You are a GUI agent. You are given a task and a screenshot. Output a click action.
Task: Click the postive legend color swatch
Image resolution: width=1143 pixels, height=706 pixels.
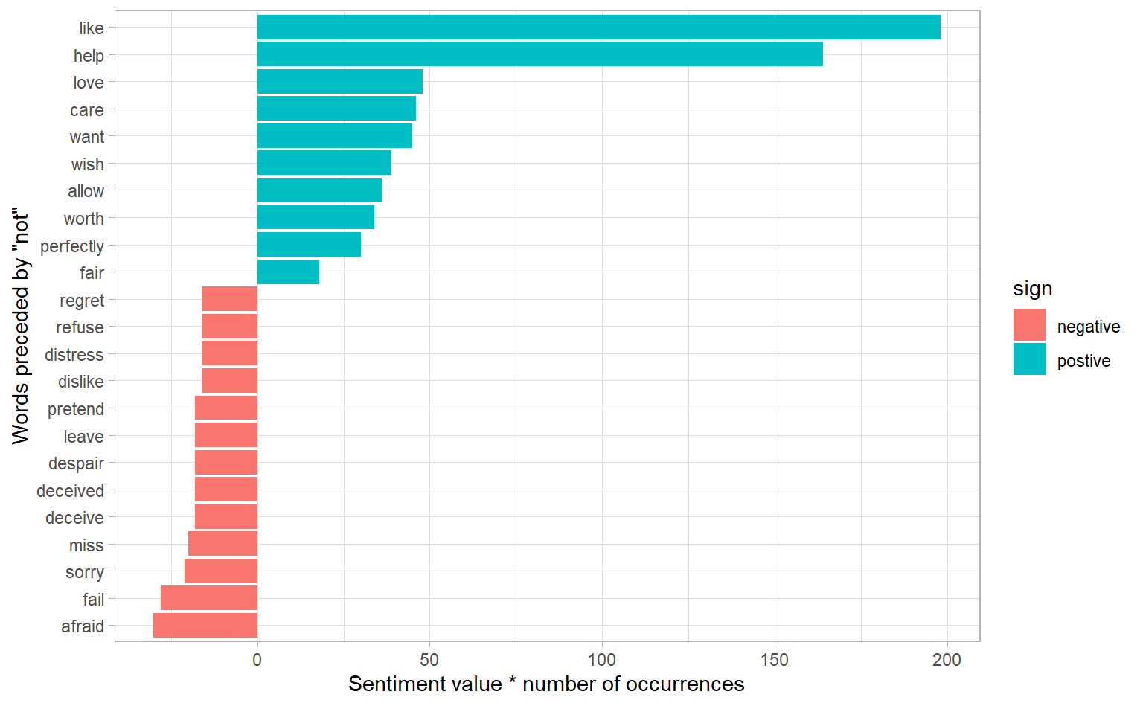(x=1029, y=359)
